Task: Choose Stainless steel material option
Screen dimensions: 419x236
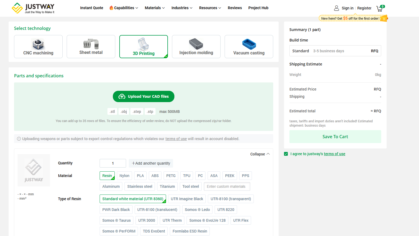Action: click(x=140, y=186)
